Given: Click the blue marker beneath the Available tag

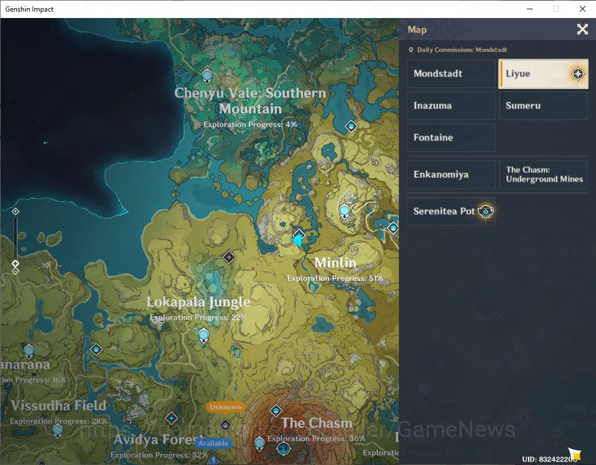Looking at the screenshot, I should pos(213,460).
